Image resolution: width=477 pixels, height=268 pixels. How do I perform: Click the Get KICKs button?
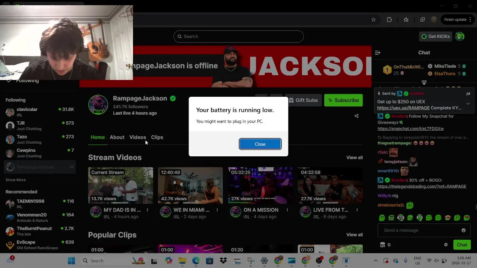pyautogui.click(x=435, y=36)
